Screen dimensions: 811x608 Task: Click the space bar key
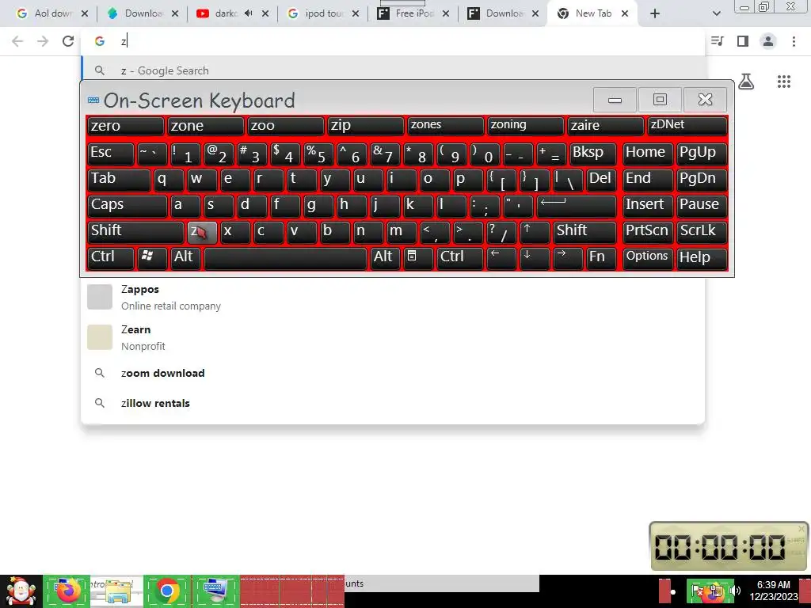285,257
